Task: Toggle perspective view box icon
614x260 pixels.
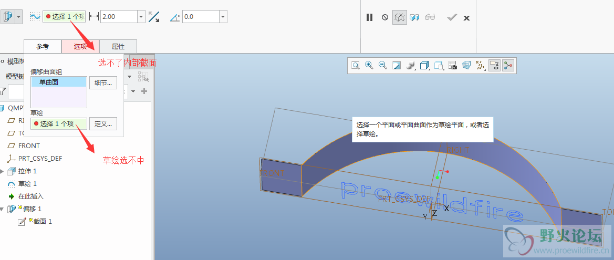Action: click(466, 65)
